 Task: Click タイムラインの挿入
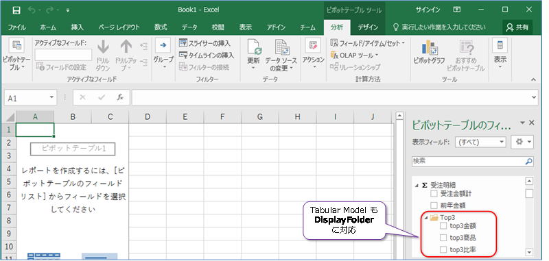(x=207, y=55)
